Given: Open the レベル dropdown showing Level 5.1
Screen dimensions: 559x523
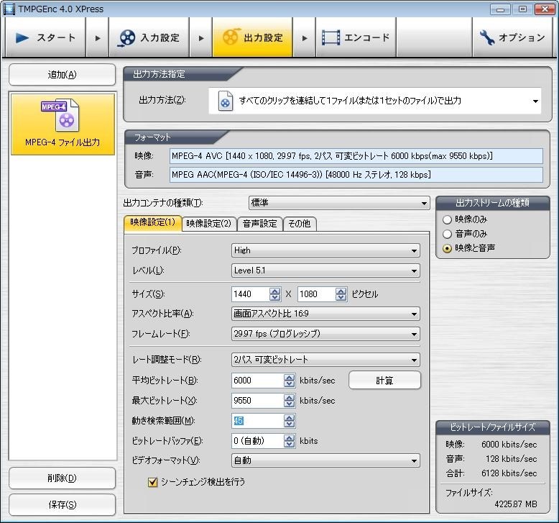Looking at the screenshot, I should pyautogui.click(x=325, y=270).
